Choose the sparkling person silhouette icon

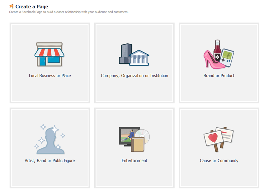click(50, 139)
